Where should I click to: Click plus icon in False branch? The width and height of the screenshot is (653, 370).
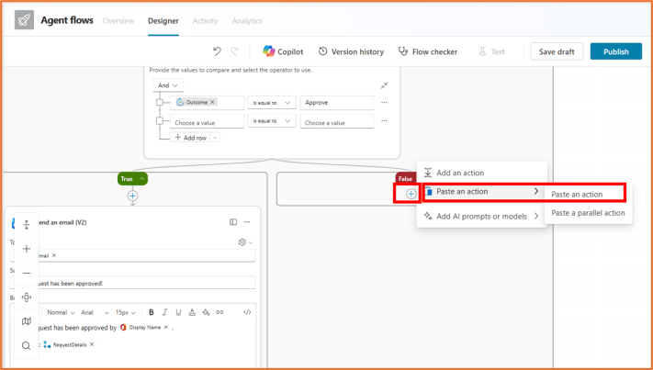(x=411, y=194)
